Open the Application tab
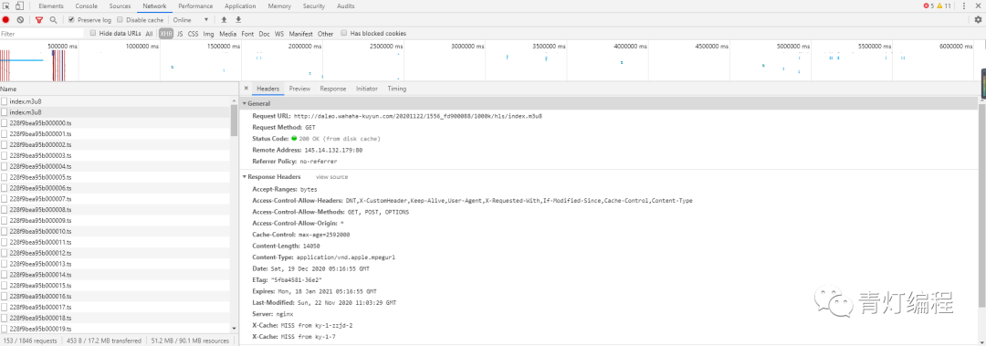Viewport: 986px width, 346px height. tap(240, 5)
